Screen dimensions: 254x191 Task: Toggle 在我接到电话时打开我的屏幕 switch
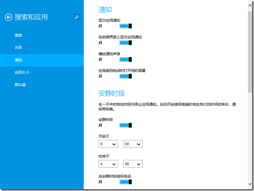pyautogui.click(x=125, y=76)
